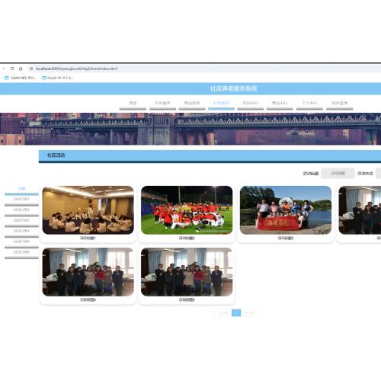Open the red team stadium photo activity
This screenshot has height=381, width=381.
pos(187,210)
